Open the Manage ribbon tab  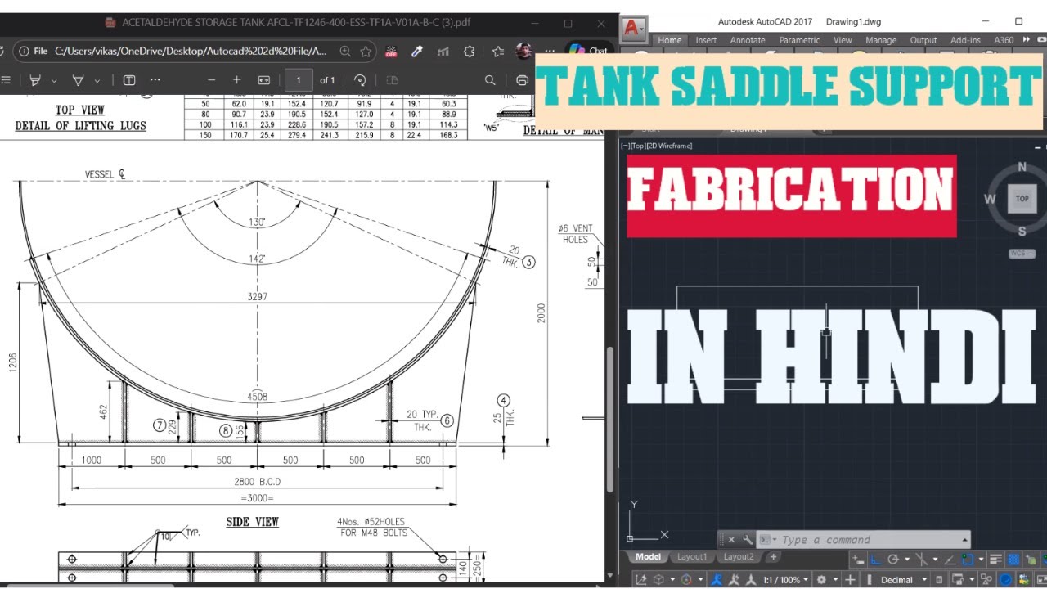(881, 40)
